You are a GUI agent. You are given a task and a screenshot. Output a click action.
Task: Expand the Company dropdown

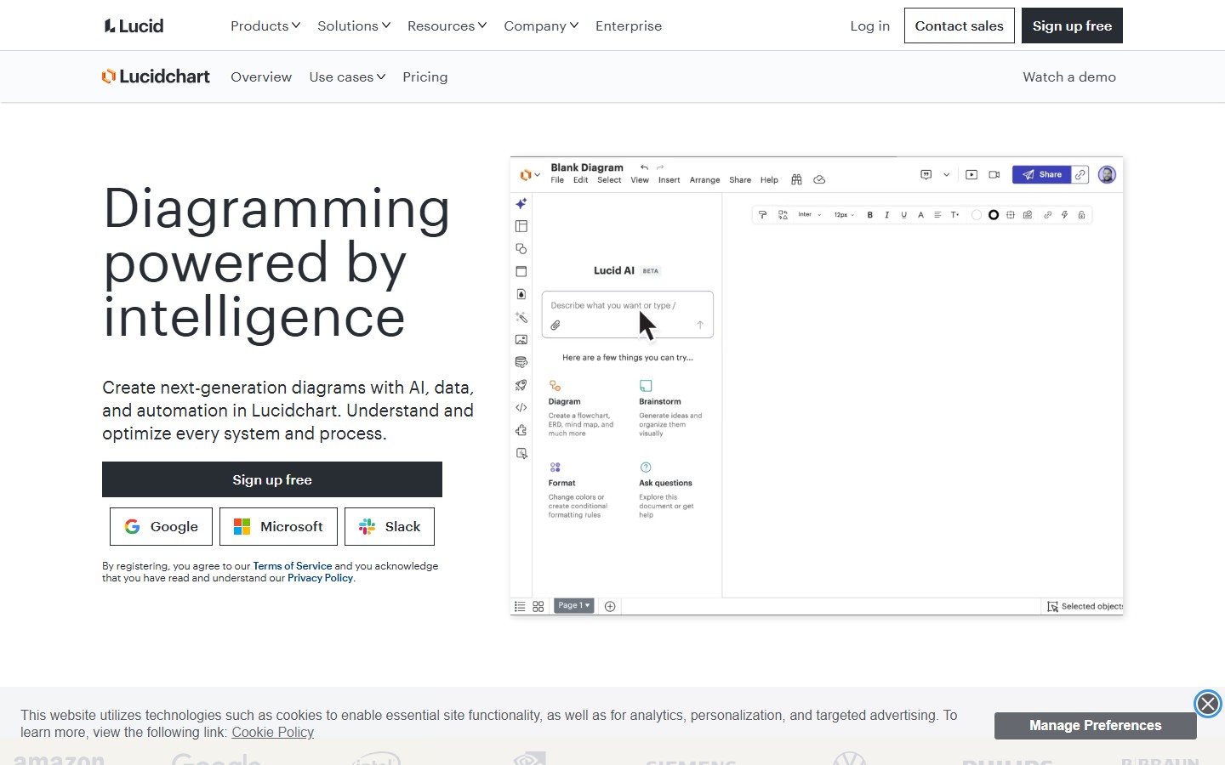click(541, 25)
